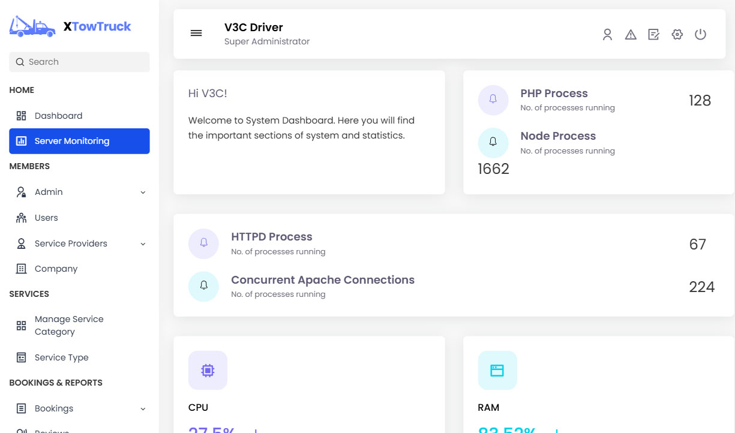Click the HTTPD Process bell icon

click(203, 243)
